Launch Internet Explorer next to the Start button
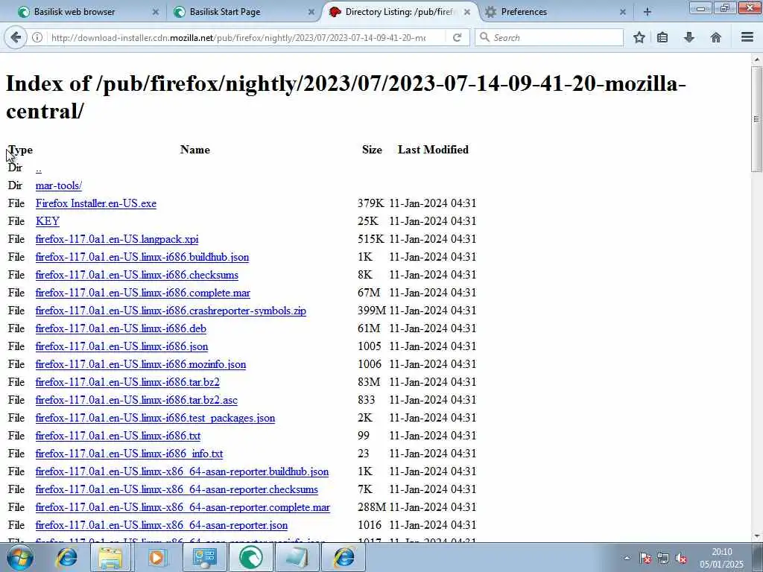763x572 pixels. 66,557
